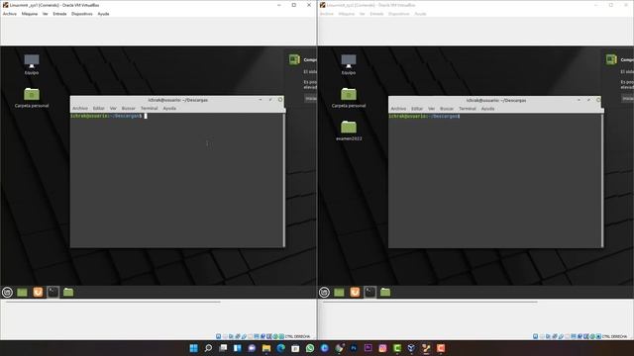Viewport: 634px width, 356px height.
Task: Click the right terminal title bar text
Action: tap(496, 100)
